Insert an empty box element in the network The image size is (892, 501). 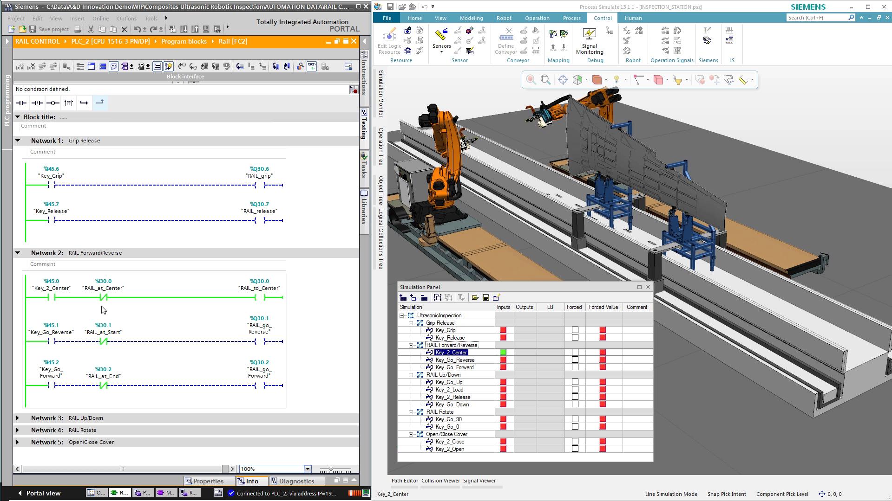[68, 103]
